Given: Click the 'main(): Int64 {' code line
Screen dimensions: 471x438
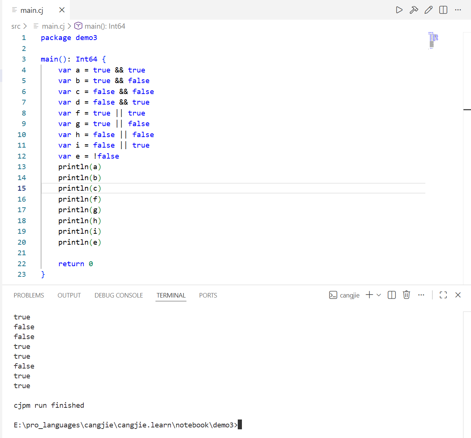Looking at the screenshot, I should click(73, 59).
